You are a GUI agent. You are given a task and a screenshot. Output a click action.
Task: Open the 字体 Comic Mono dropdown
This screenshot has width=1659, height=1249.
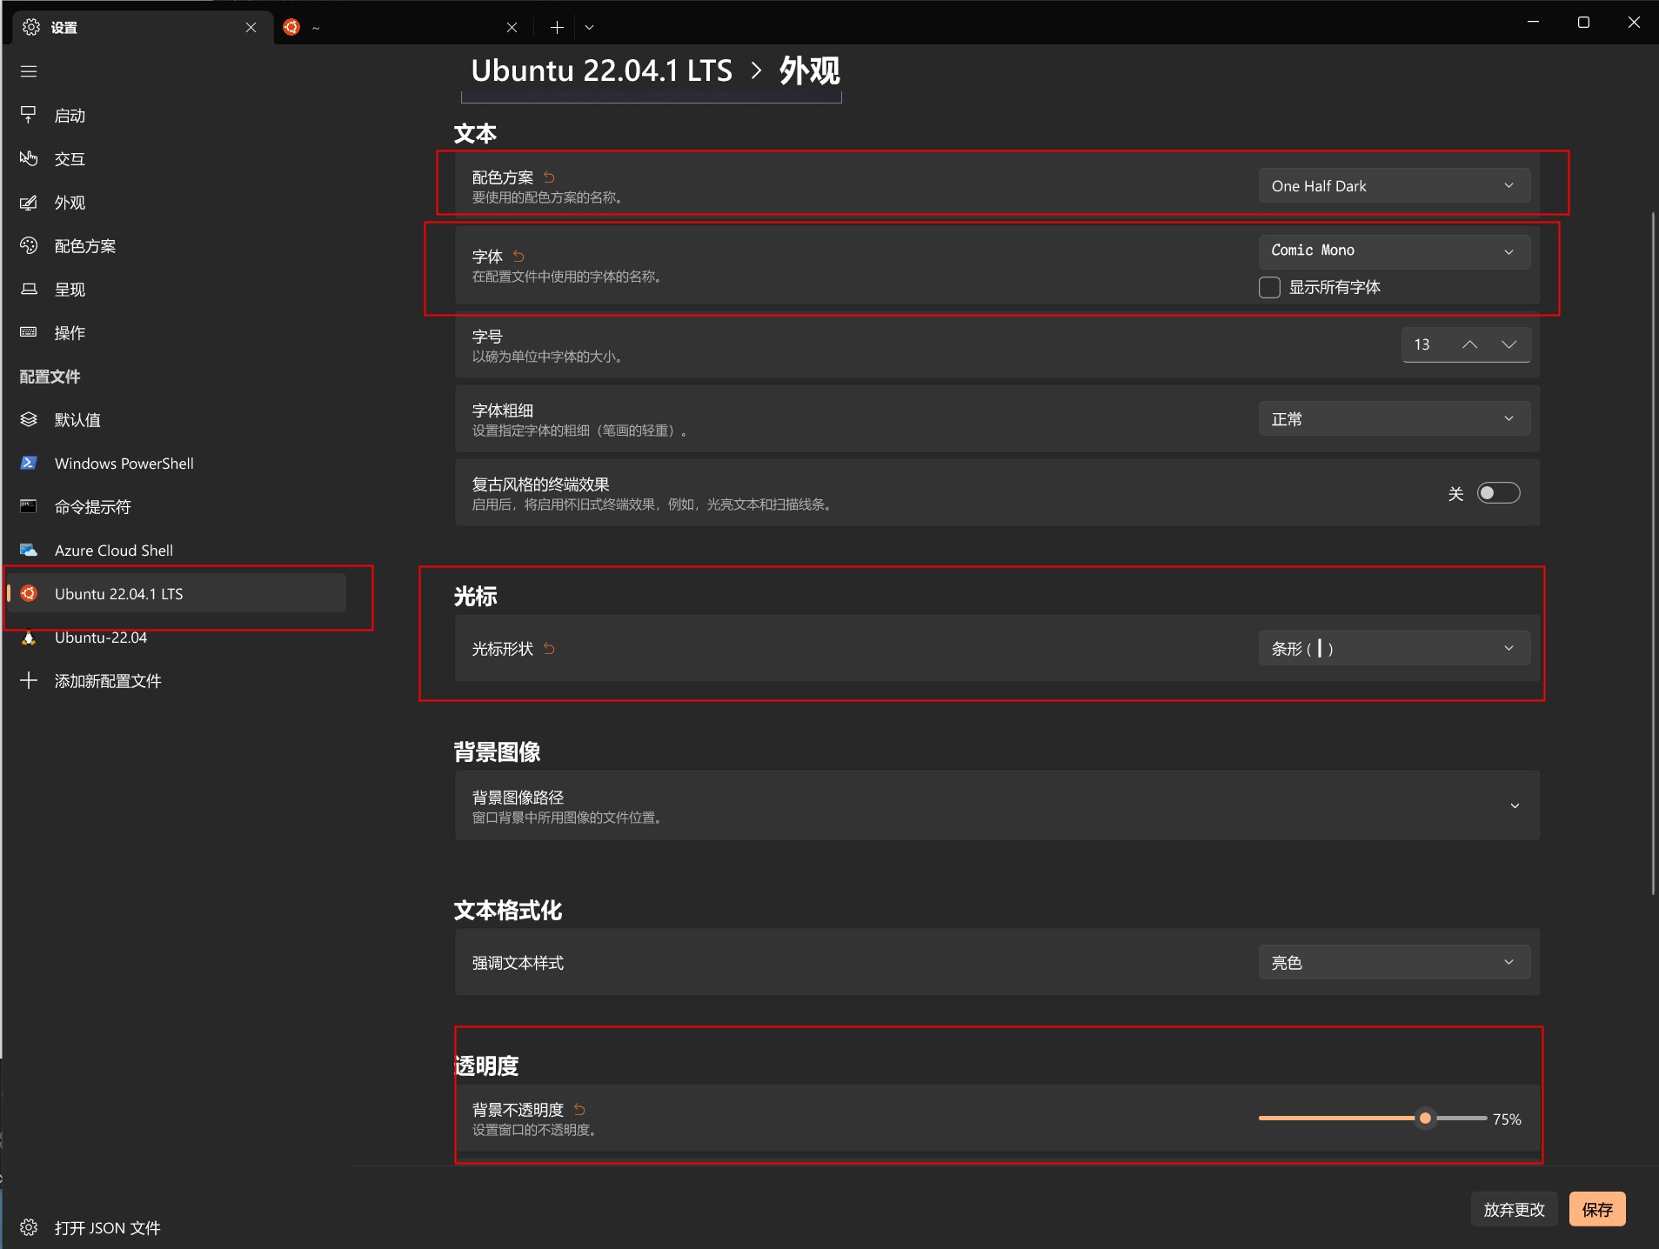(1394, 250)
